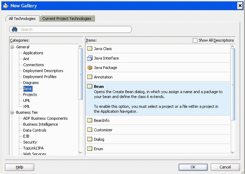This screenshot has width=245, height=174.
Task: Collapse the General category node
Action: click(x=12, y=47)
